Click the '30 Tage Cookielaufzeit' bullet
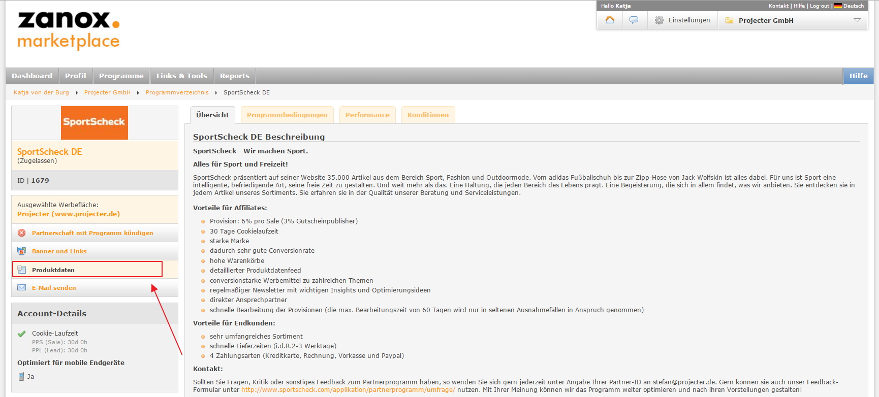This screenshot has height=397, width=879. click(244, 231)
